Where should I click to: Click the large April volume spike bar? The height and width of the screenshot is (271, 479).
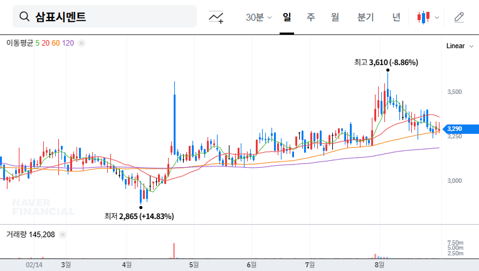(174, 250)
